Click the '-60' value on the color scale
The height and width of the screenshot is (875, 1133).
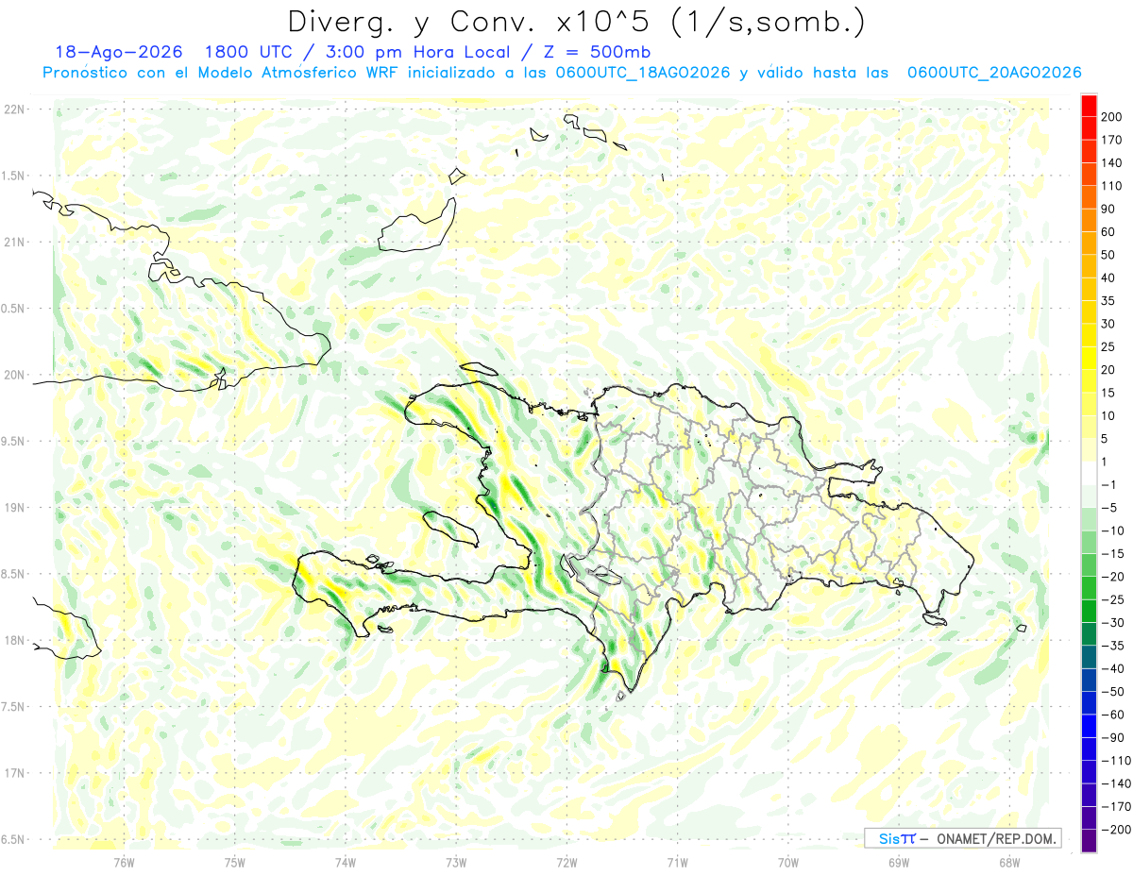pyautogui.click(x=1115, y=715)
